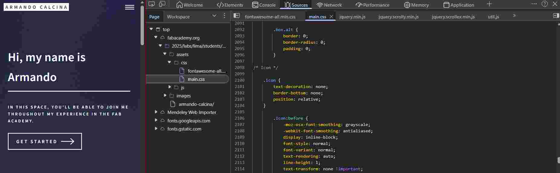Expand the js folder arrow
This screenshot has height=173, width=560.
point(170,87)
